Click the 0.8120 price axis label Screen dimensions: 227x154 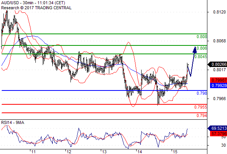click(x=219, y=12)
